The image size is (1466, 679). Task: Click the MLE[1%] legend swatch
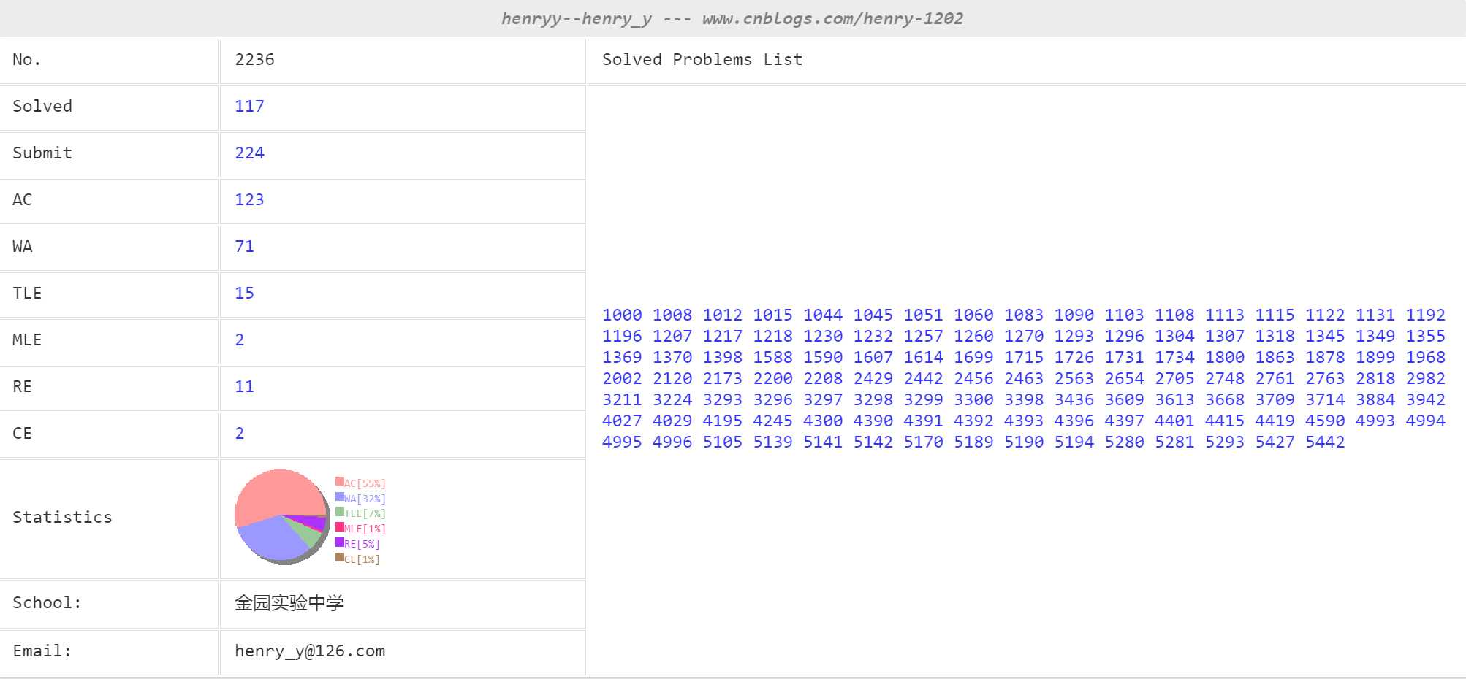point(340,526)
